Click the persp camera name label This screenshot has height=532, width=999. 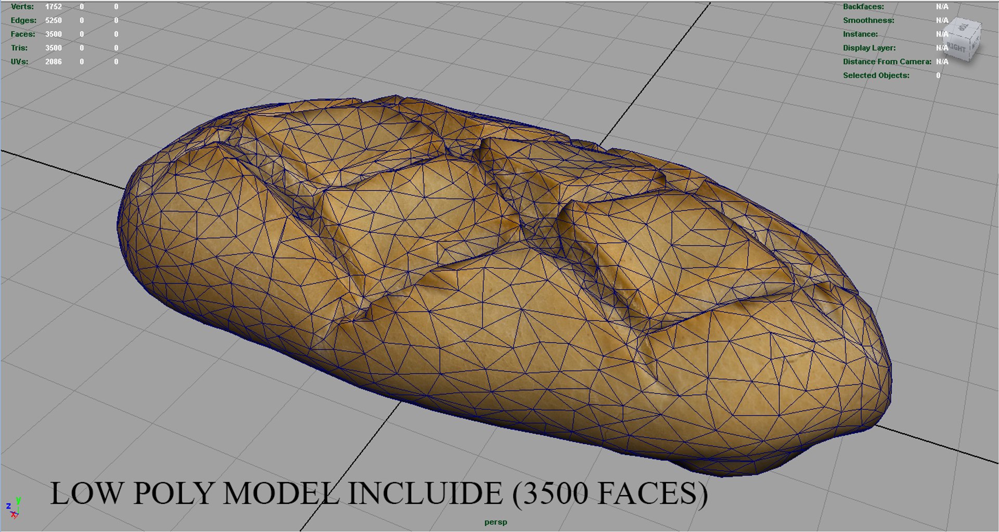click(x=495, y=522)
